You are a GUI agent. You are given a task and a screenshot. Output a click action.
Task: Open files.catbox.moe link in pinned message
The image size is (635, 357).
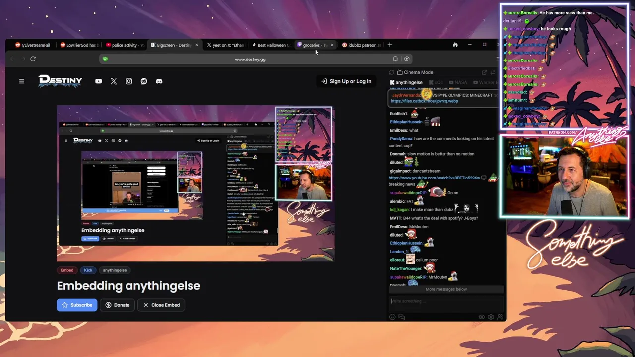coord(424,101)
